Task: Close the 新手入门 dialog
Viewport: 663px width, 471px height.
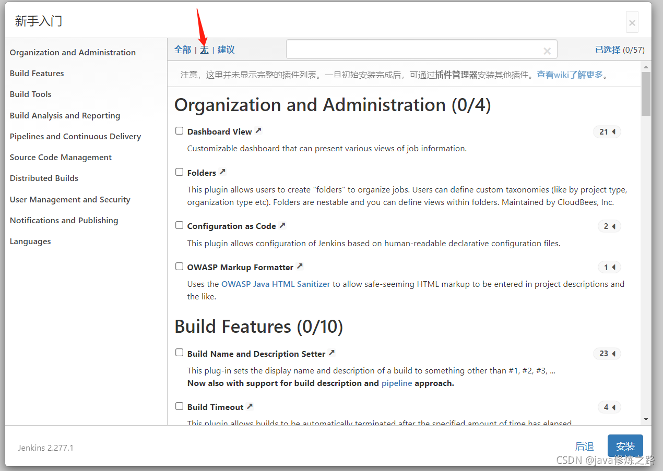Action: pos(632,22)
